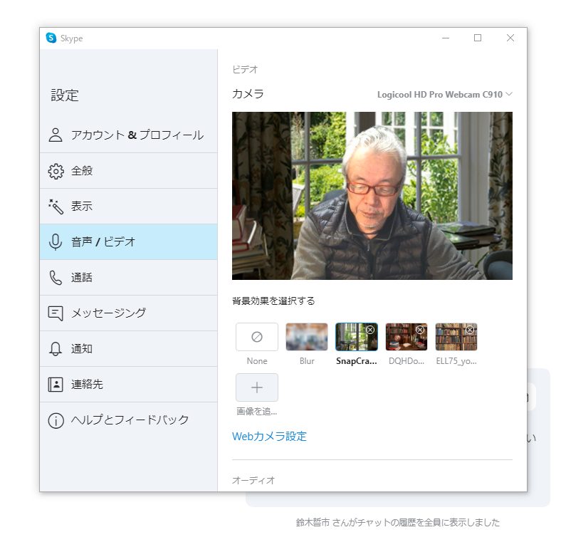The image size is (561, 547).
Task: Click the magic wand 表示 icon
Action: pos(56,207)
